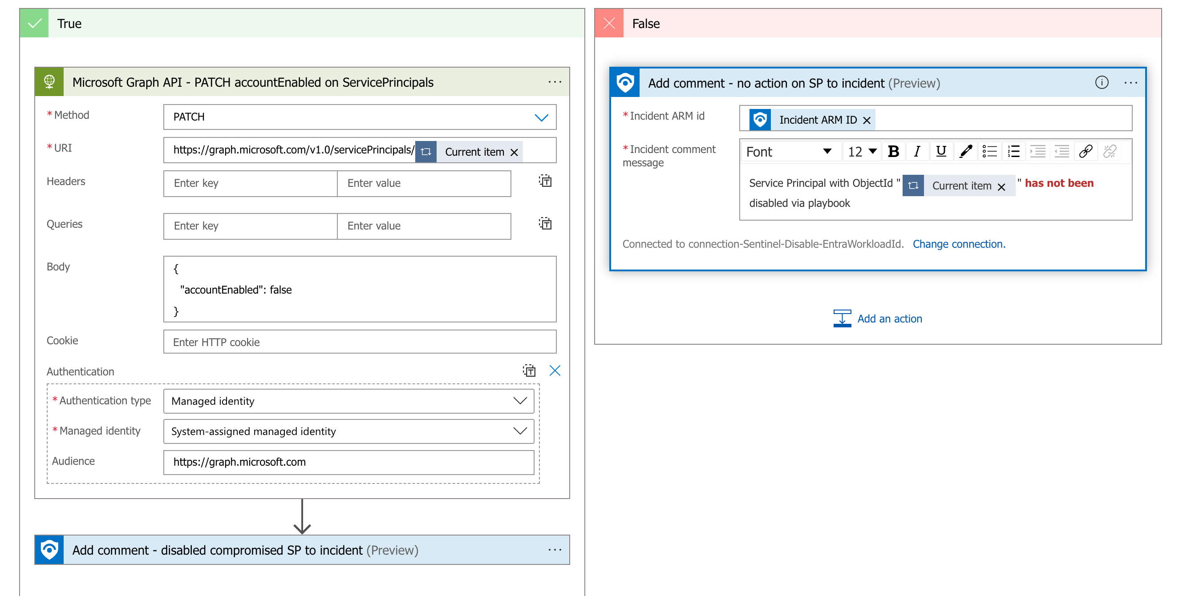The width and height of the screenshot is (1183, 596).
Task: Insert bulleted list in comment
Action: (x=989, y=151)
